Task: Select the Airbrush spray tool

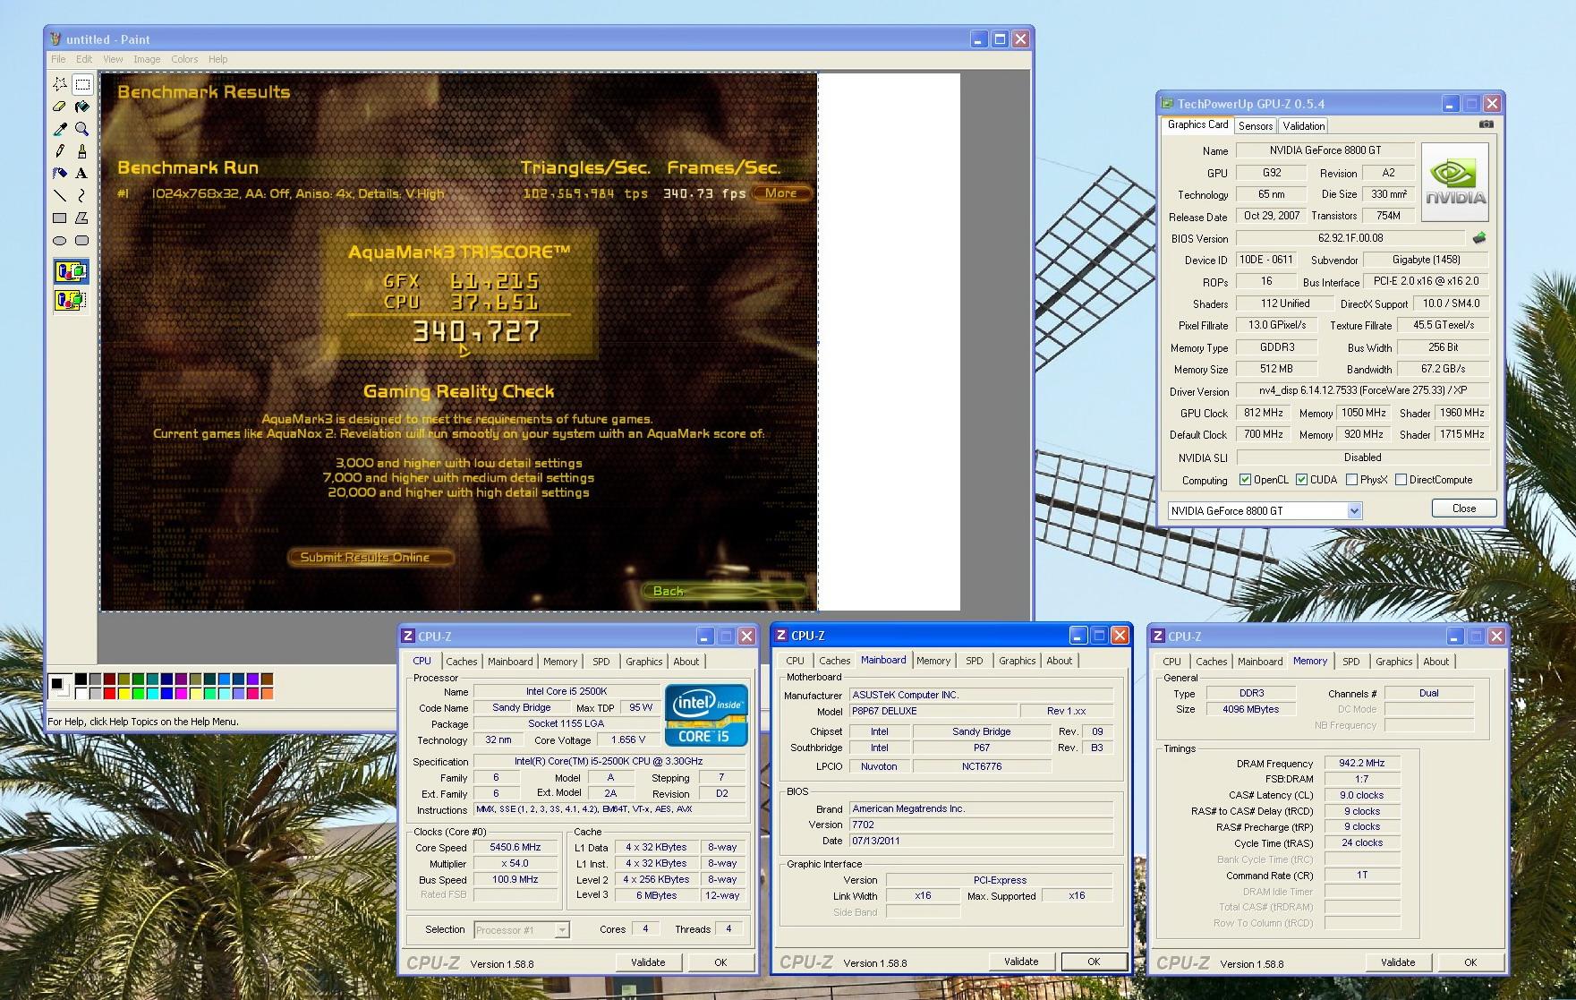Action: click(x=60, y=173)
